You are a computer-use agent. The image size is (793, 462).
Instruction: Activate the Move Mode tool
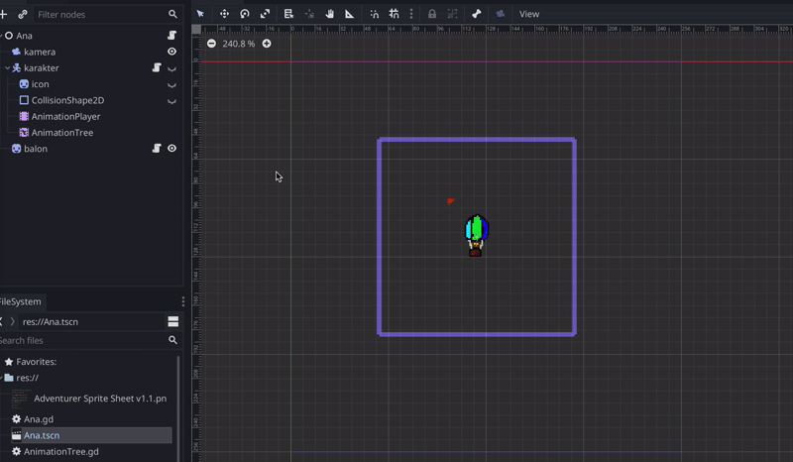pyautogui.click(x=224, y=14)
